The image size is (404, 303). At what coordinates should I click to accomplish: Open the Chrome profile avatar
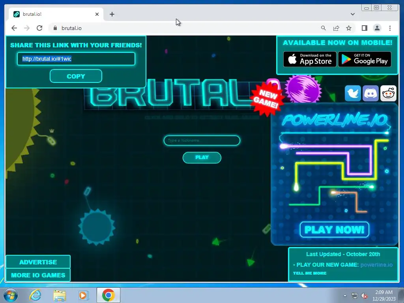coord(377,28)
